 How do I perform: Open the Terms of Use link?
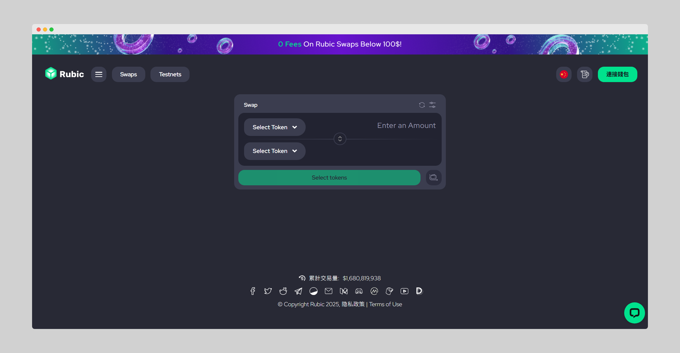[x=386, y=304]
